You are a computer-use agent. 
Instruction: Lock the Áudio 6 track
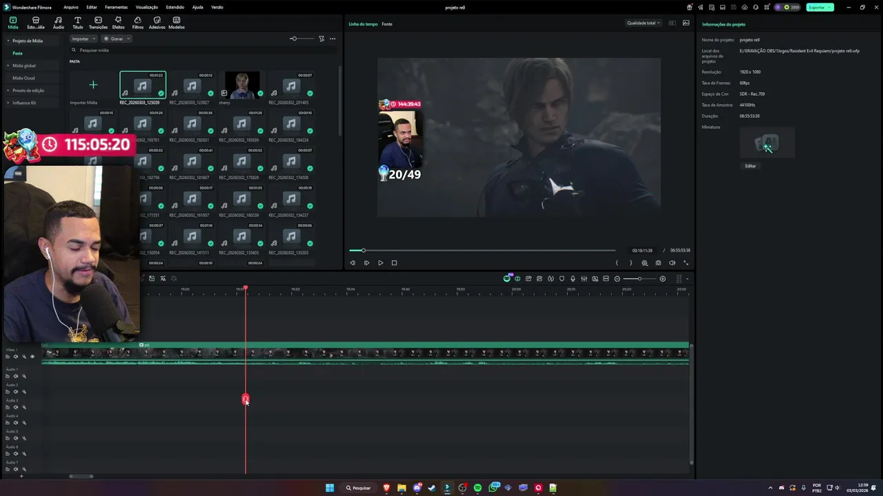click(x=8, y=453)
